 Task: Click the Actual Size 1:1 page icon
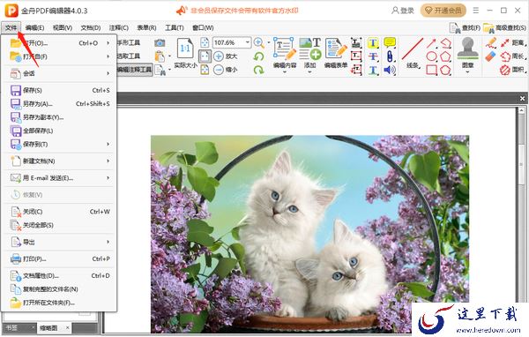pyautogui.click(x=185, y=49)
